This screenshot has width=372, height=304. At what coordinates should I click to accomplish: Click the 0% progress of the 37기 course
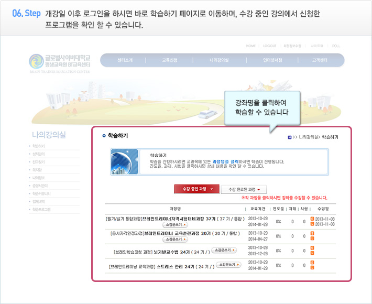[278, 222]
